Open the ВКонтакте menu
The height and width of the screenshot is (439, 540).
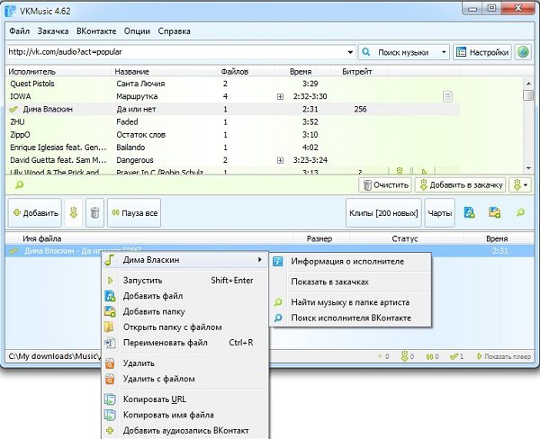tap(96, 31)
